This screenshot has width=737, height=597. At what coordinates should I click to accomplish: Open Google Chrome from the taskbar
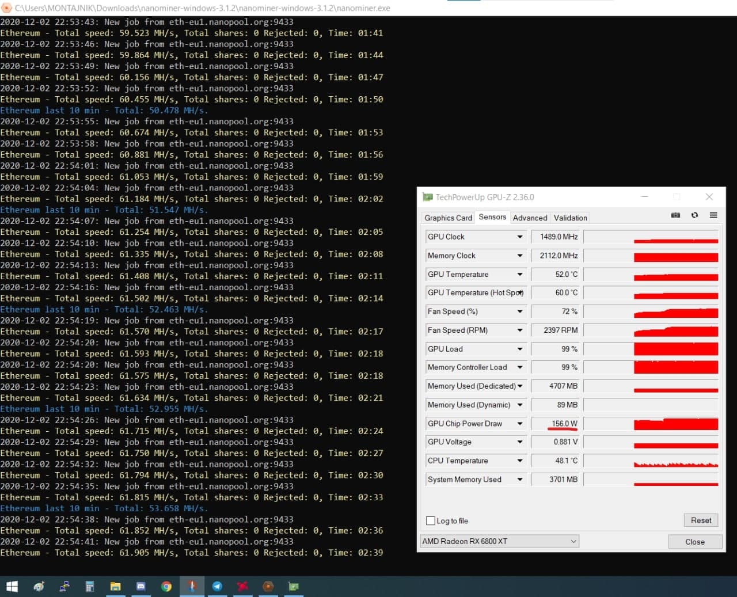tap(166, 586)
